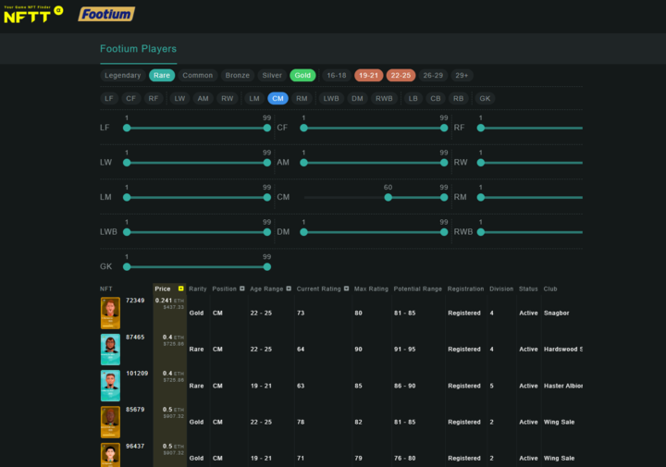Open Current Rating column sort icon
Image resolution: width=666 pixels, height=467 pixels.
pyautogui.click(x=346, y=289)
